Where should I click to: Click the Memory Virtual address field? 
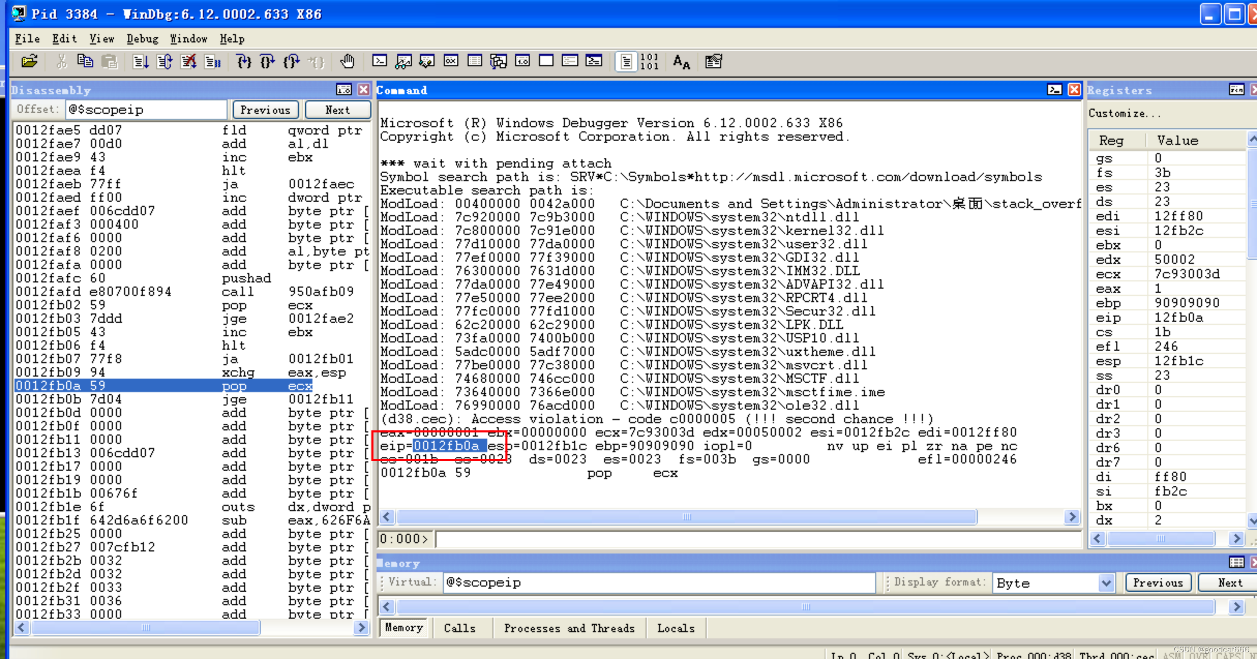pyautogui.click(x=659, y=582)
